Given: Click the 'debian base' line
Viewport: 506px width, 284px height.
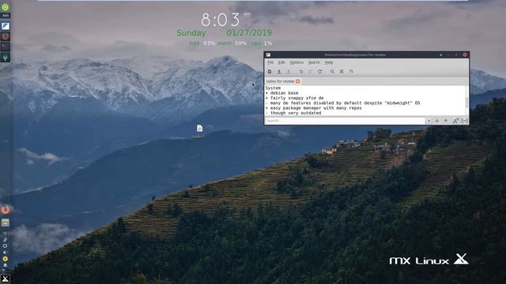Looking at the screenshot, I should (281, 93).
